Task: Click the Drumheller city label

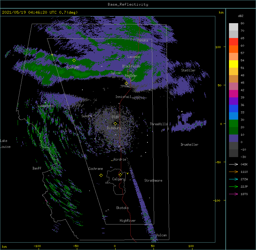Action: 189,145
